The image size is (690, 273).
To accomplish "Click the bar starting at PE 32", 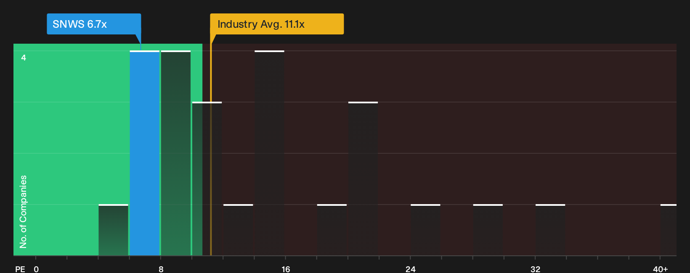I will 550,230.
